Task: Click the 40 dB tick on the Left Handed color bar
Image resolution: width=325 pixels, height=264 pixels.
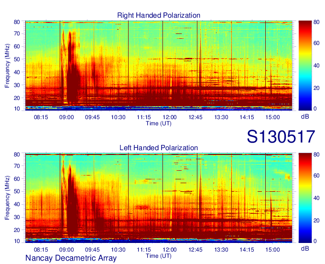Action: click(316, 198)
